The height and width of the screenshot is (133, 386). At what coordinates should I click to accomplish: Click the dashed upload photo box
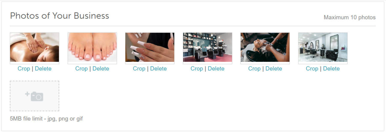pos(34,96)
